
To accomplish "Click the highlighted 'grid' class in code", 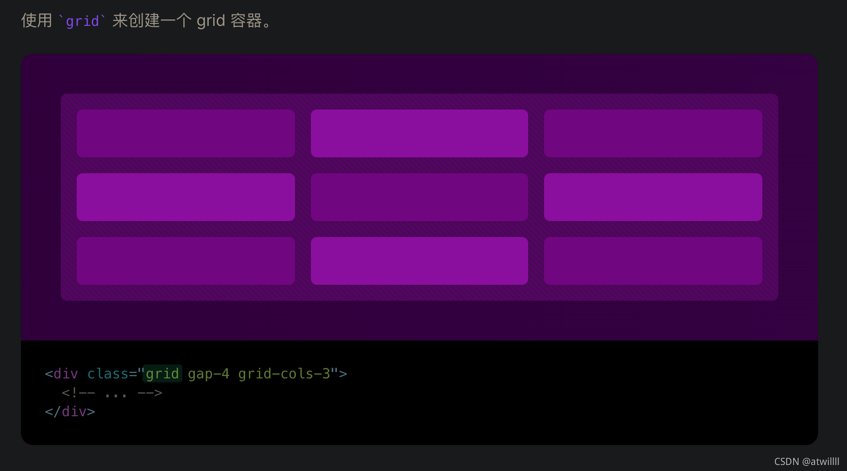I will click(162, 373).
